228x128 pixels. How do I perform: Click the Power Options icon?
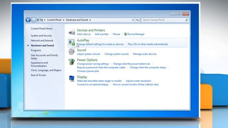point(72,62)
